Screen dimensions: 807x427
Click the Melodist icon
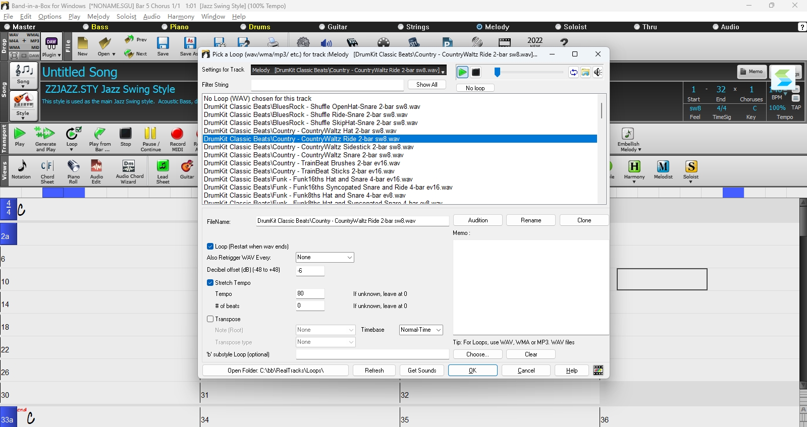click(x=663, y=166)
